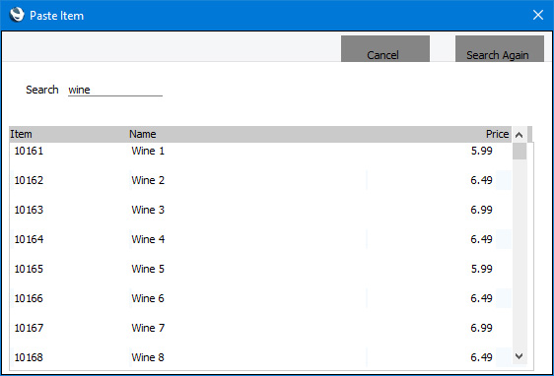Click the Item column header
Viewport: 554px width, 376px height.
21,134
